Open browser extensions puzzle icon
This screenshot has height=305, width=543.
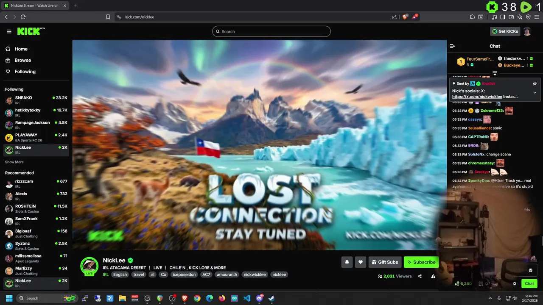point(472,17)
